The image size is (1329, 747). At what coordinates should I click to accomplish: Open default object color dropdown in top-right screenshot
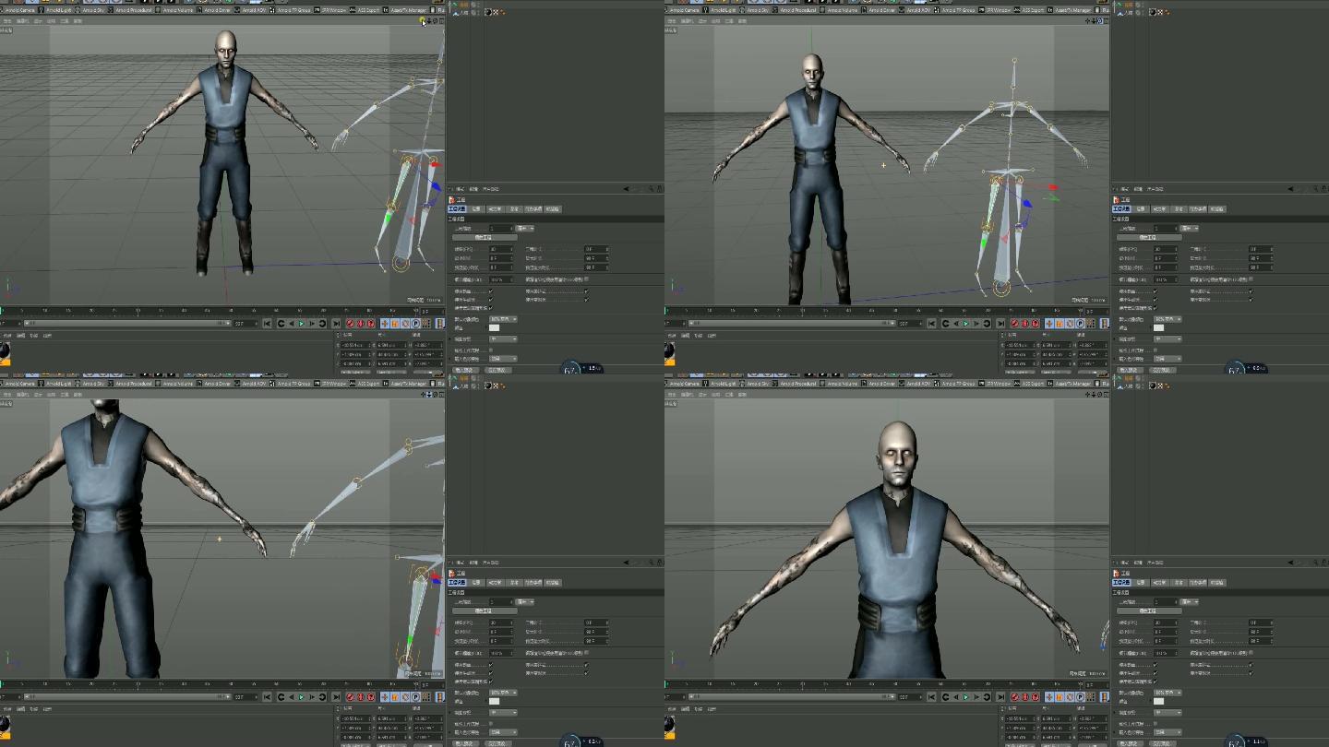(1167, 319)
